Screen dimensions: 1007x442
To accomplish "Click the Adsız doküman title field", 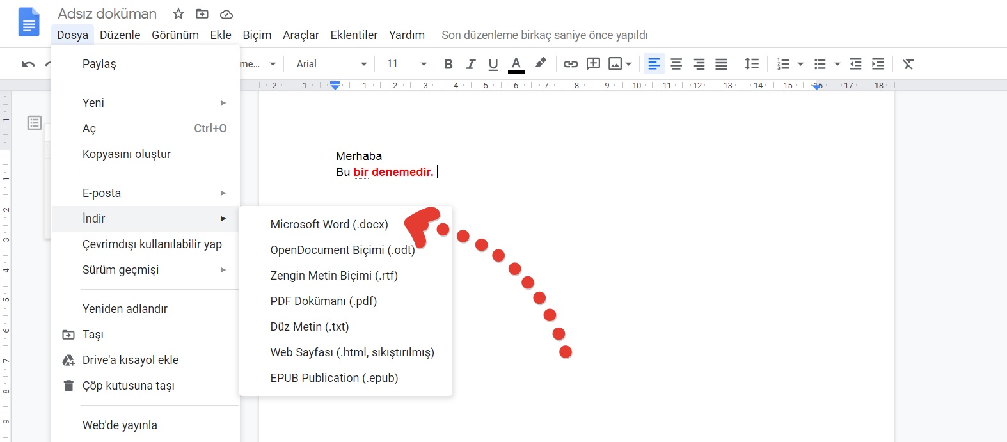I will 107,13.
